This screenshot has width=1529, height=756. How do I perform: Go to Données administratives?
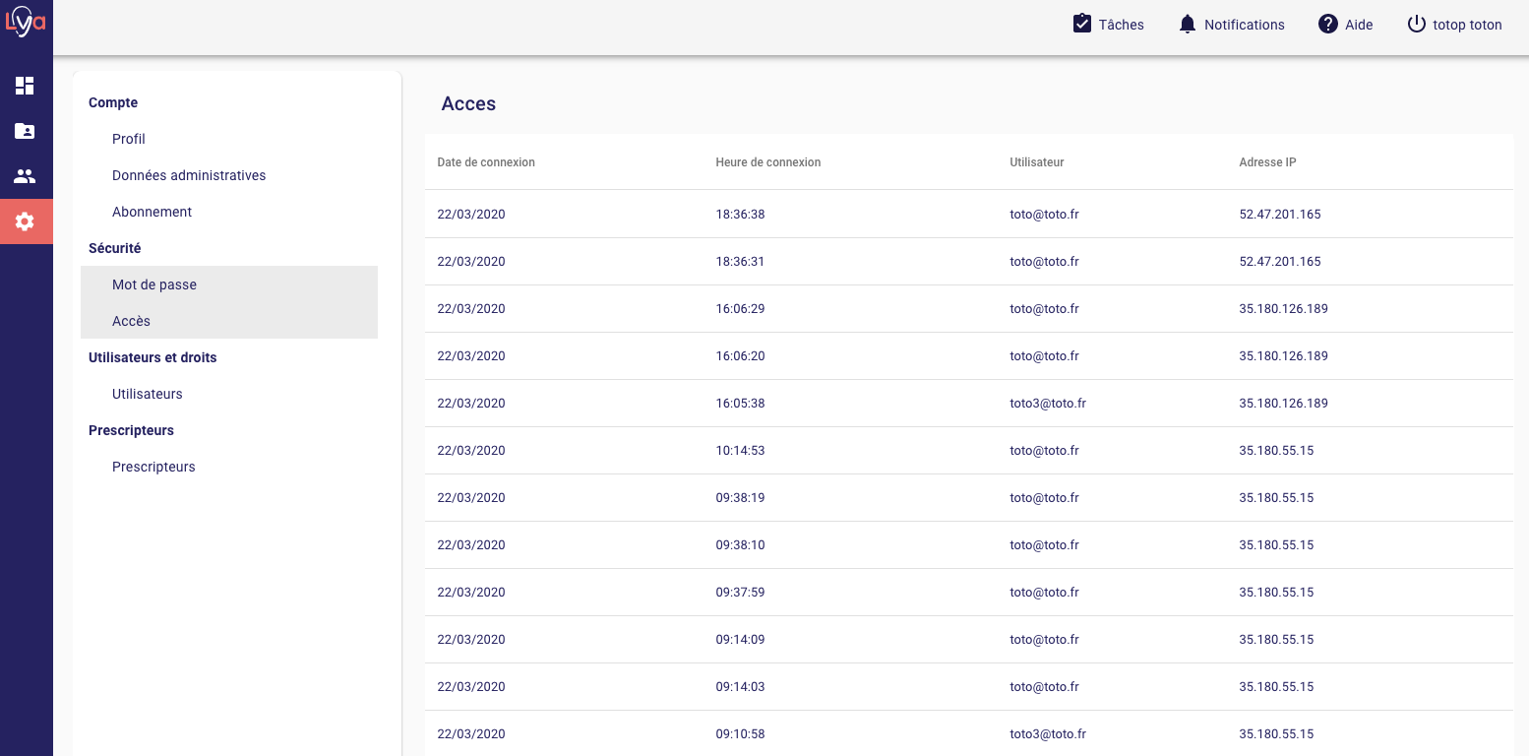pos(189,175)
